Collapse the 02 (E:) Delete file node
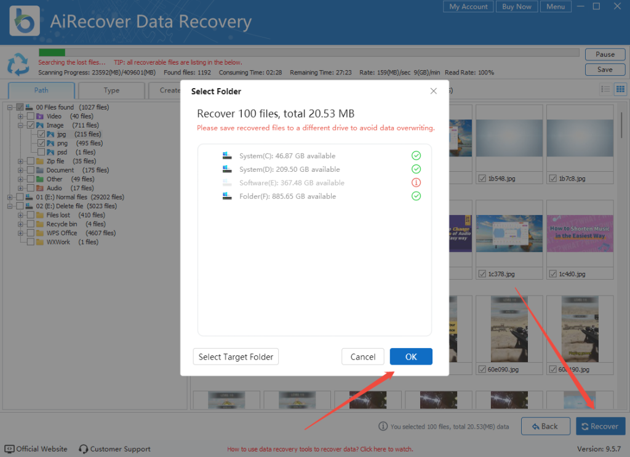Viewport: 630px width, 457px height. point(10,206)
